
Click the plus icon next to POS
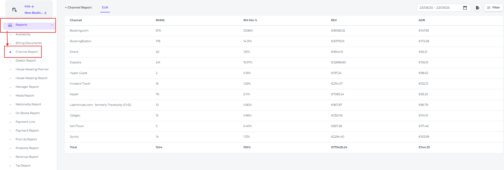(33, 7)
